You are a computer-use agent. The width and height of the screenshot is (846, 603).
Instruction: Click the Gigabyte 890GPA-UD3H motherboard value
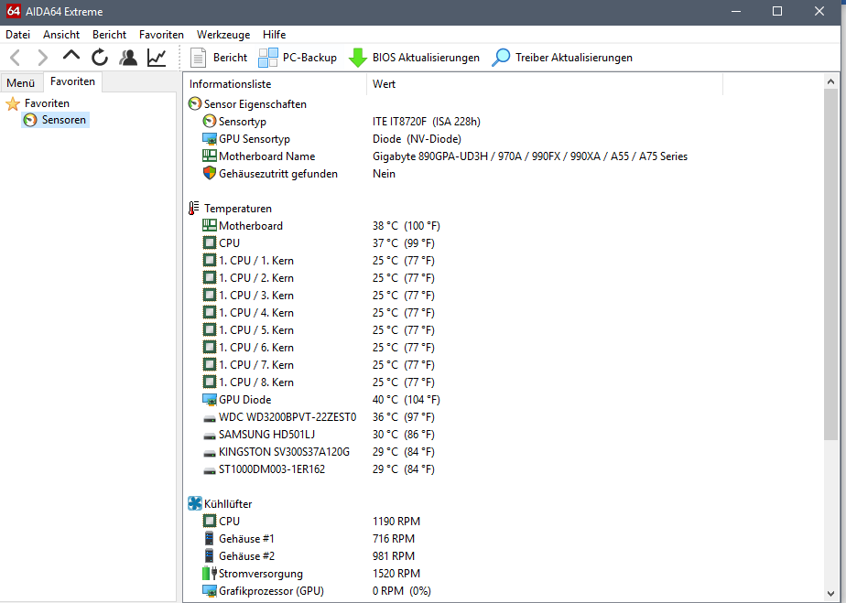point(530,156)
